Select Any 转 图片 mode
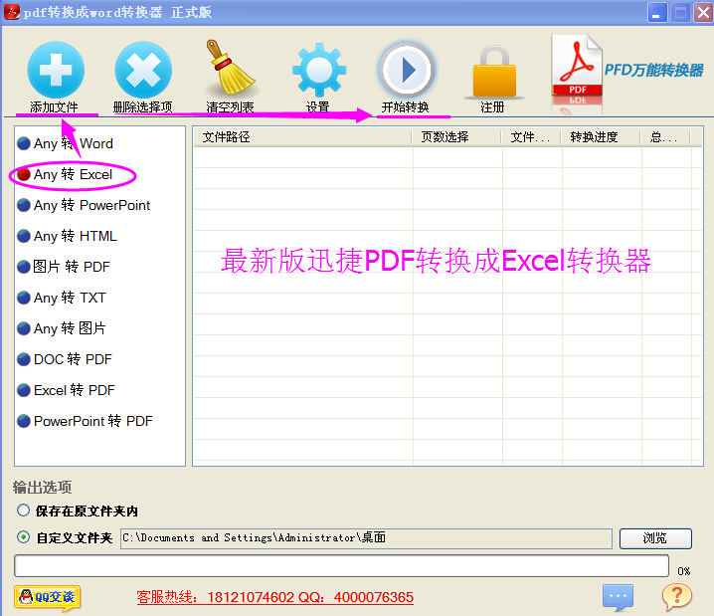This screenshot has height=616, width=714. click(62, 328)
